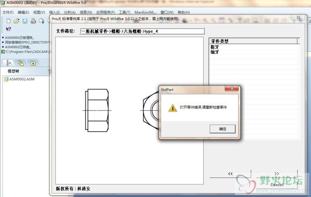Click the New file icon in toolbar
Image resolution: width=311 pixels, height=197 pixels.
(9, 21)
